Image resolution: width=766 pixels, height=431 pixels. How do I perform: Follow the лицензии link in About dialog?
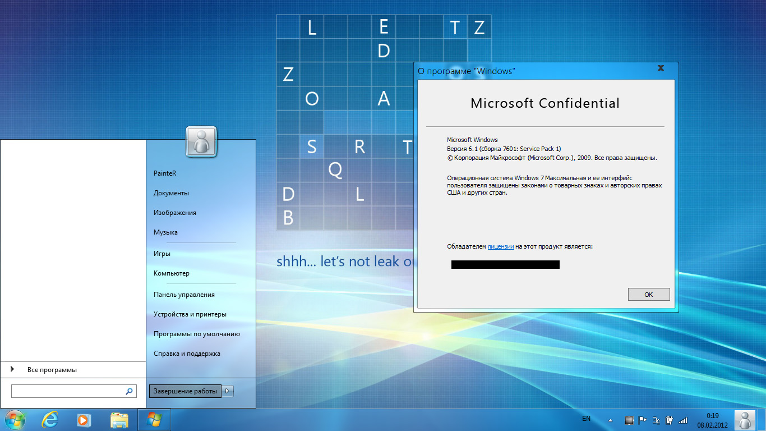click(501, 246)
